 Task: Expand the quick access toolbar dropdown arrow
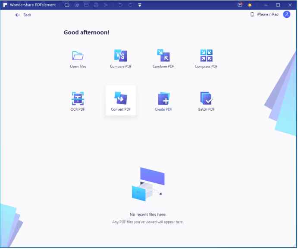point(140,5)
